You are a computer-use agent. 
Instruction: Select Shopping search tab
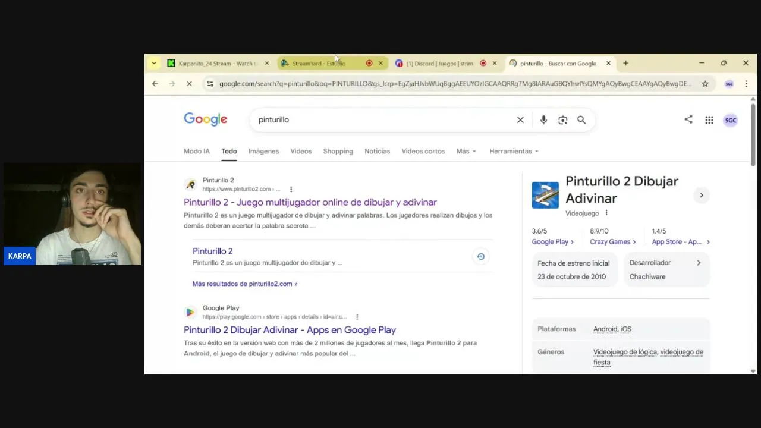click(x=338, y=151)
